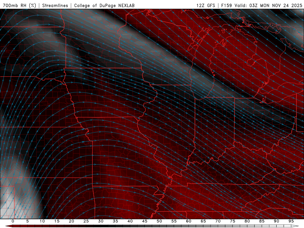This screenshot has height=228, width=304.
Task: Click the dark red left arrow end of color bar
Action: 9,226
